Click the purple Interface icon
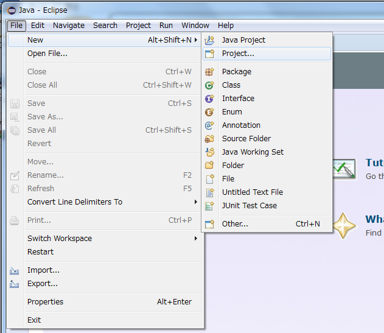This screenshot has width=384, height=333. click(209, 99)
